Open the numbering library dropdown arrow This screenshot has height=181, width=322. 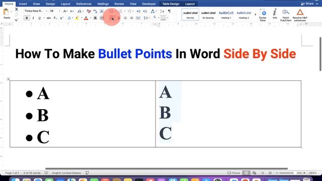click(125, 11)
